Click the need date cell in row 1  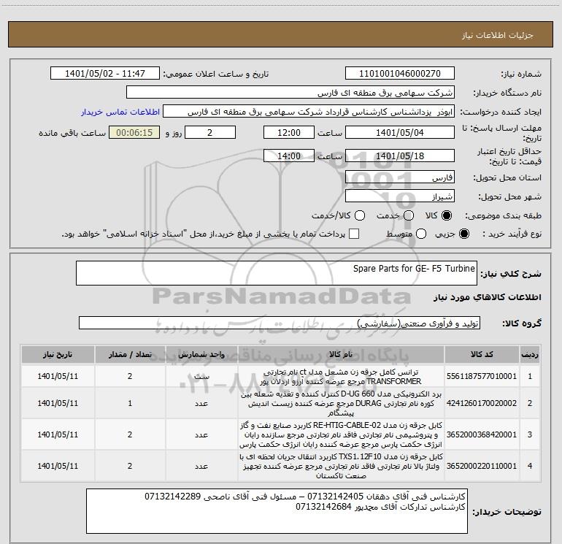point(58,376)
